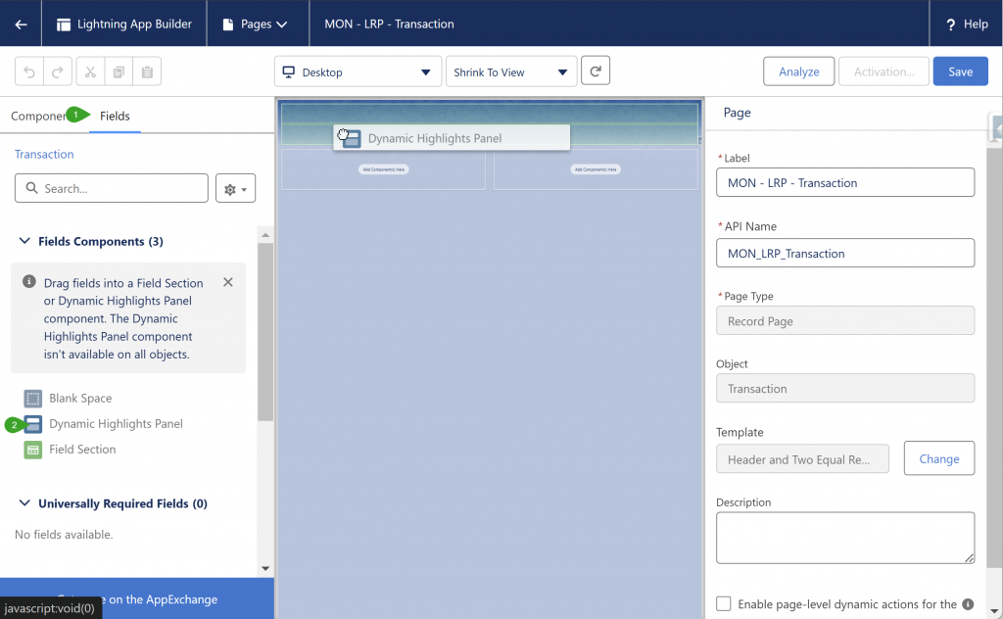Click the Help link text
The width and height of the screenshot is (1003, 619).
976,24
